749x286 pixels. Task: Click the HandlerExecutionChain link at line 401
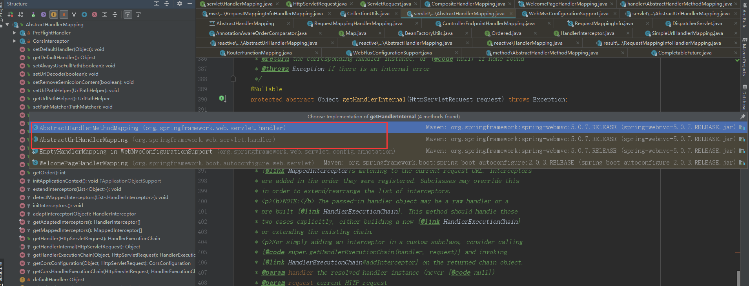(x=360, y=212)
